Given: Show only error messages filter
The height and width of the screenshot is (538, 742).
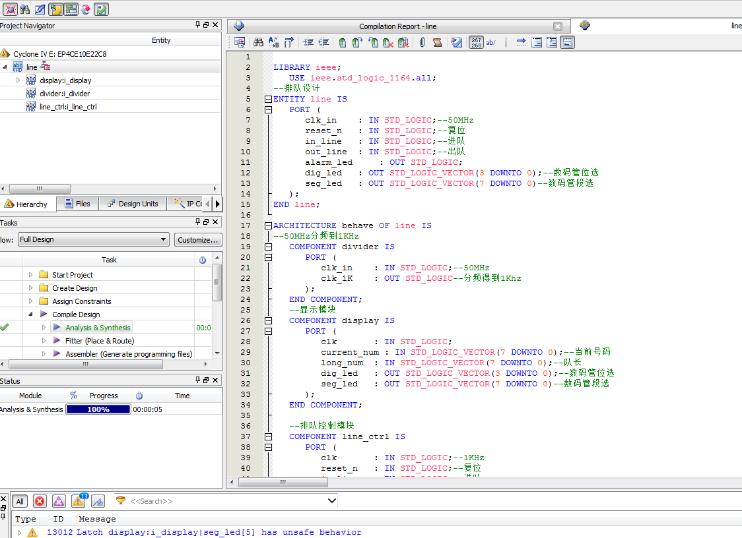Looking at the screenshot, I should coord(40,501).
